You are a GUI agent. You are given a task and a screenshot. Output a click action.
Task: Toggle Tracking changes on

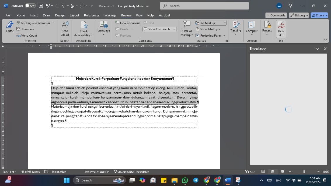pos(236,28)
